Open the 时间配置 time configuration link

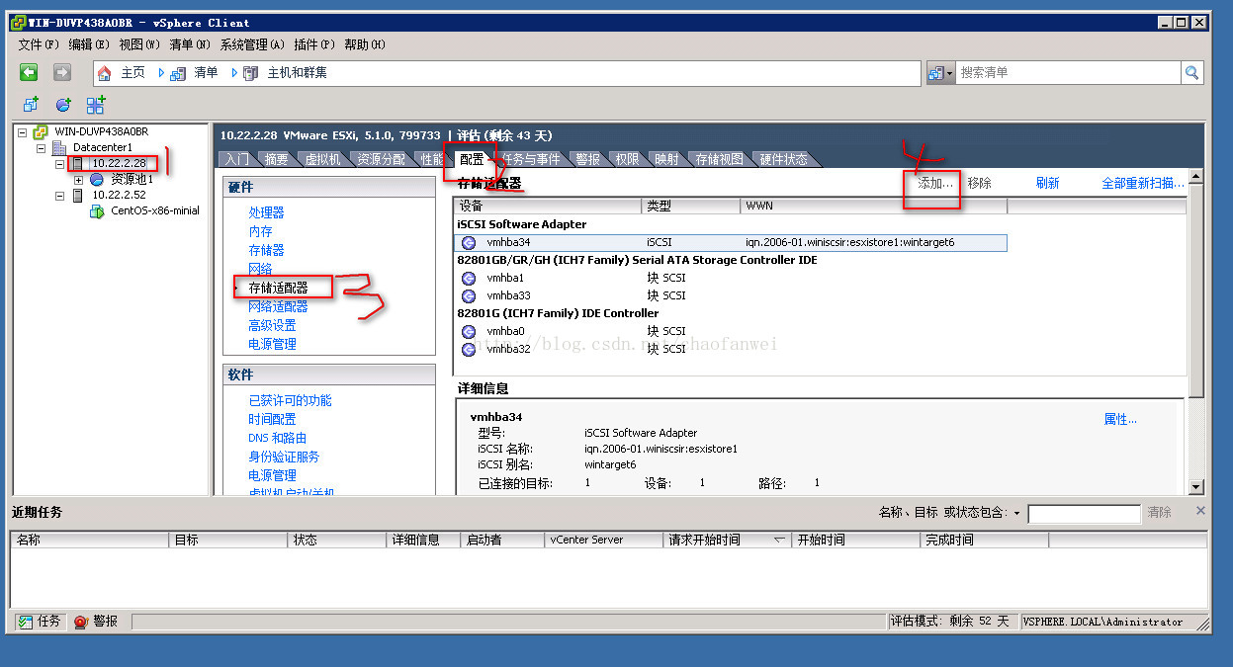pos(272,419)
